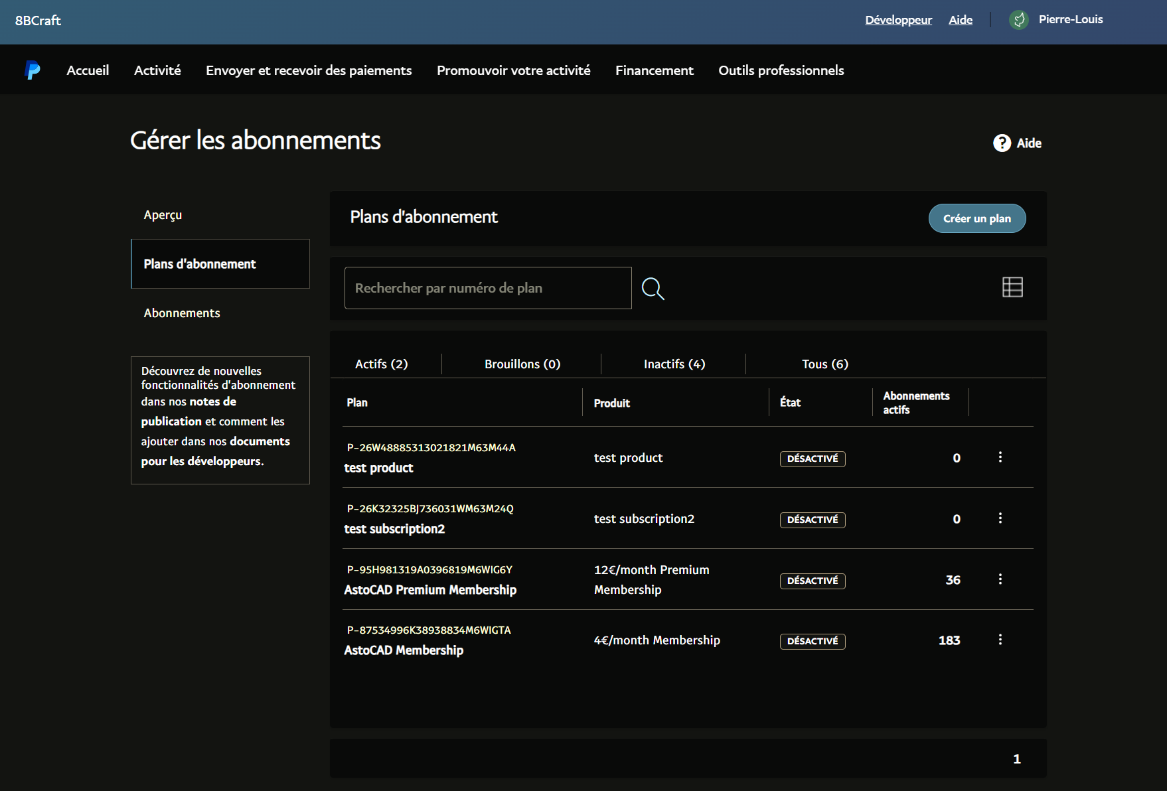
Task: Open the AstoCAD Membership plan name
Action: (404, 650)
